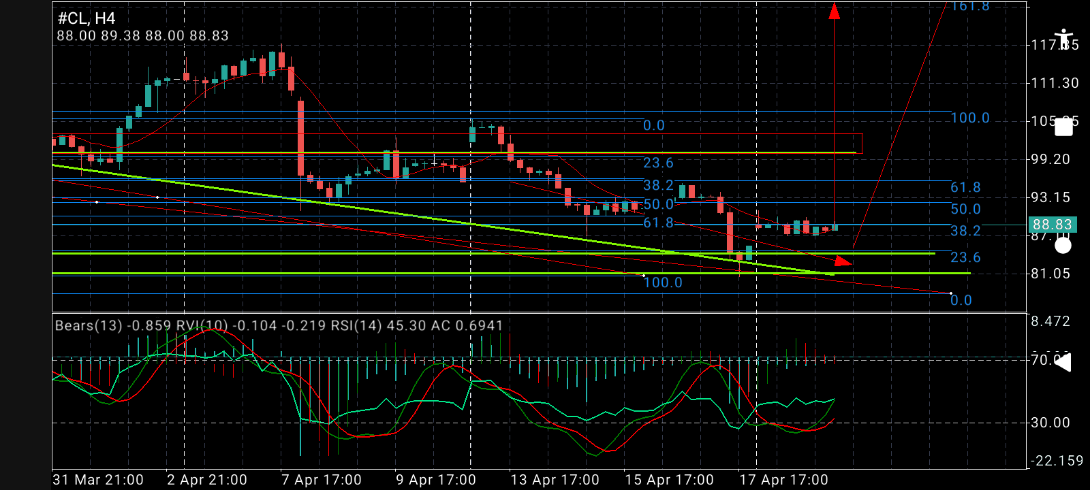Tap the #CL, H4 symbol title
1090x490 pixels.
pyautogui.click(x=86, y=18)
